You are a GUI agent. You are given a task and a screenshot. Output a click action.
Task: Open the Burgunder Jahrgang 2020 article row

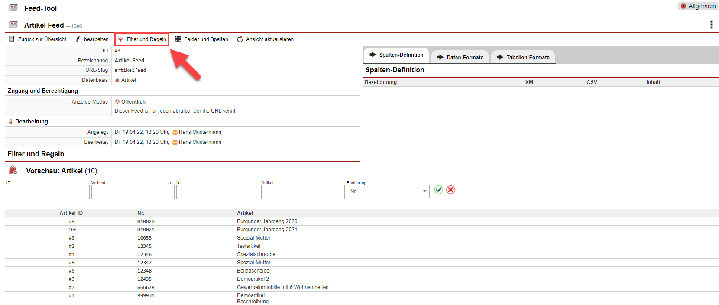[267, 221]
